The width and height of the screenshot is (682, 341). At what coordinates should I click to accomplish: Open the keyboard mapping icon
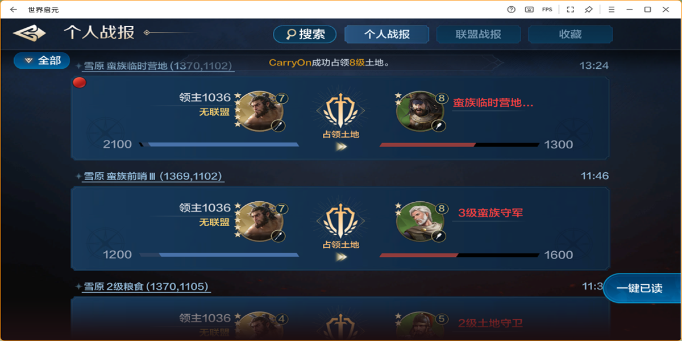point(529,10)
